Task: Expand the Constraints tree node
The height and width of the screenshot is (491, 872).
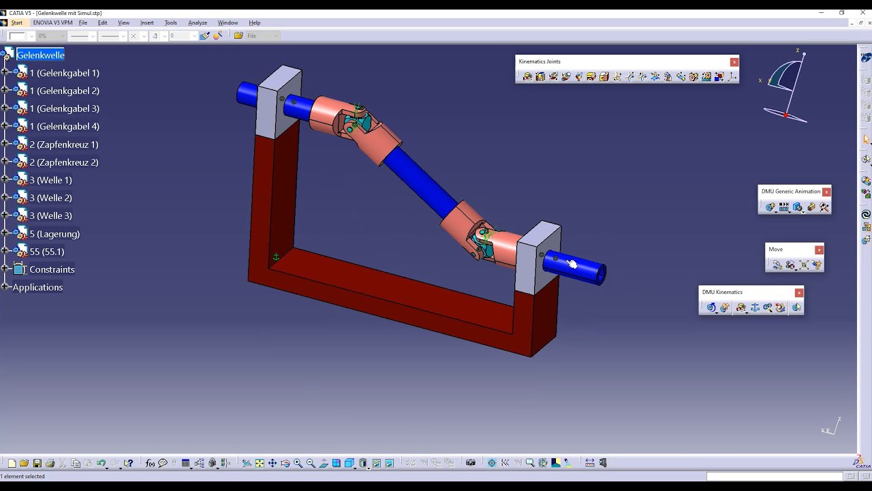Action: 5,269
